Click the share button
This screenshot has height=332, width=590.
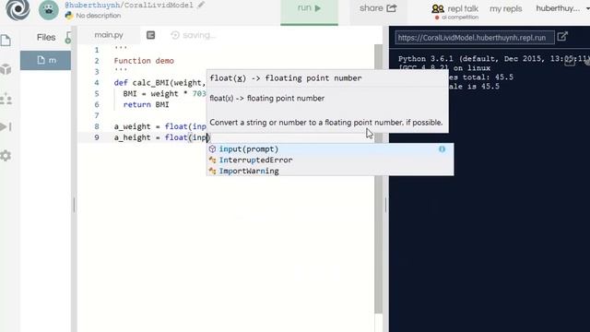378,8
